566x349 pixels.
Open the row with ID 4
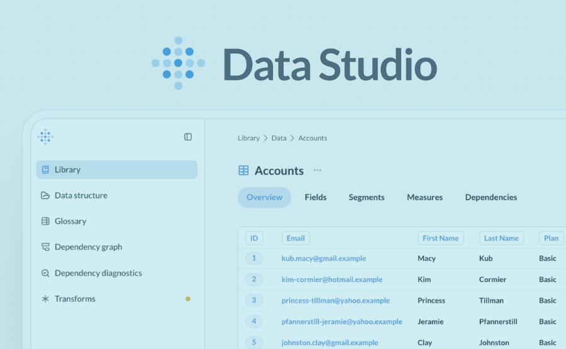[254, 321]
